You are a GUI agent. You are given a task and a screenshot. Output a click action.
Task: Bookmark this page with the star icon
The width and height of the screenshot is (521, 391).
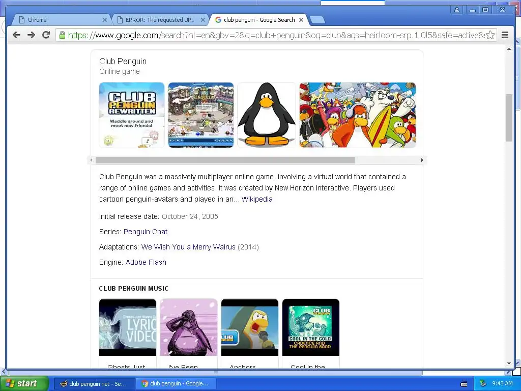click(x=490, y=35)
